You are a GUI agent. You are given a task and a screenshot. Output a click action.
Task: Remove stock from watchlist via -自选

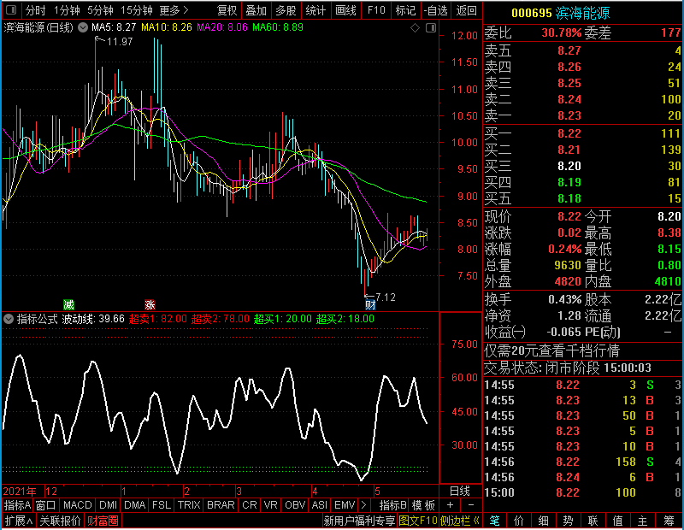(x=435, y=10)
